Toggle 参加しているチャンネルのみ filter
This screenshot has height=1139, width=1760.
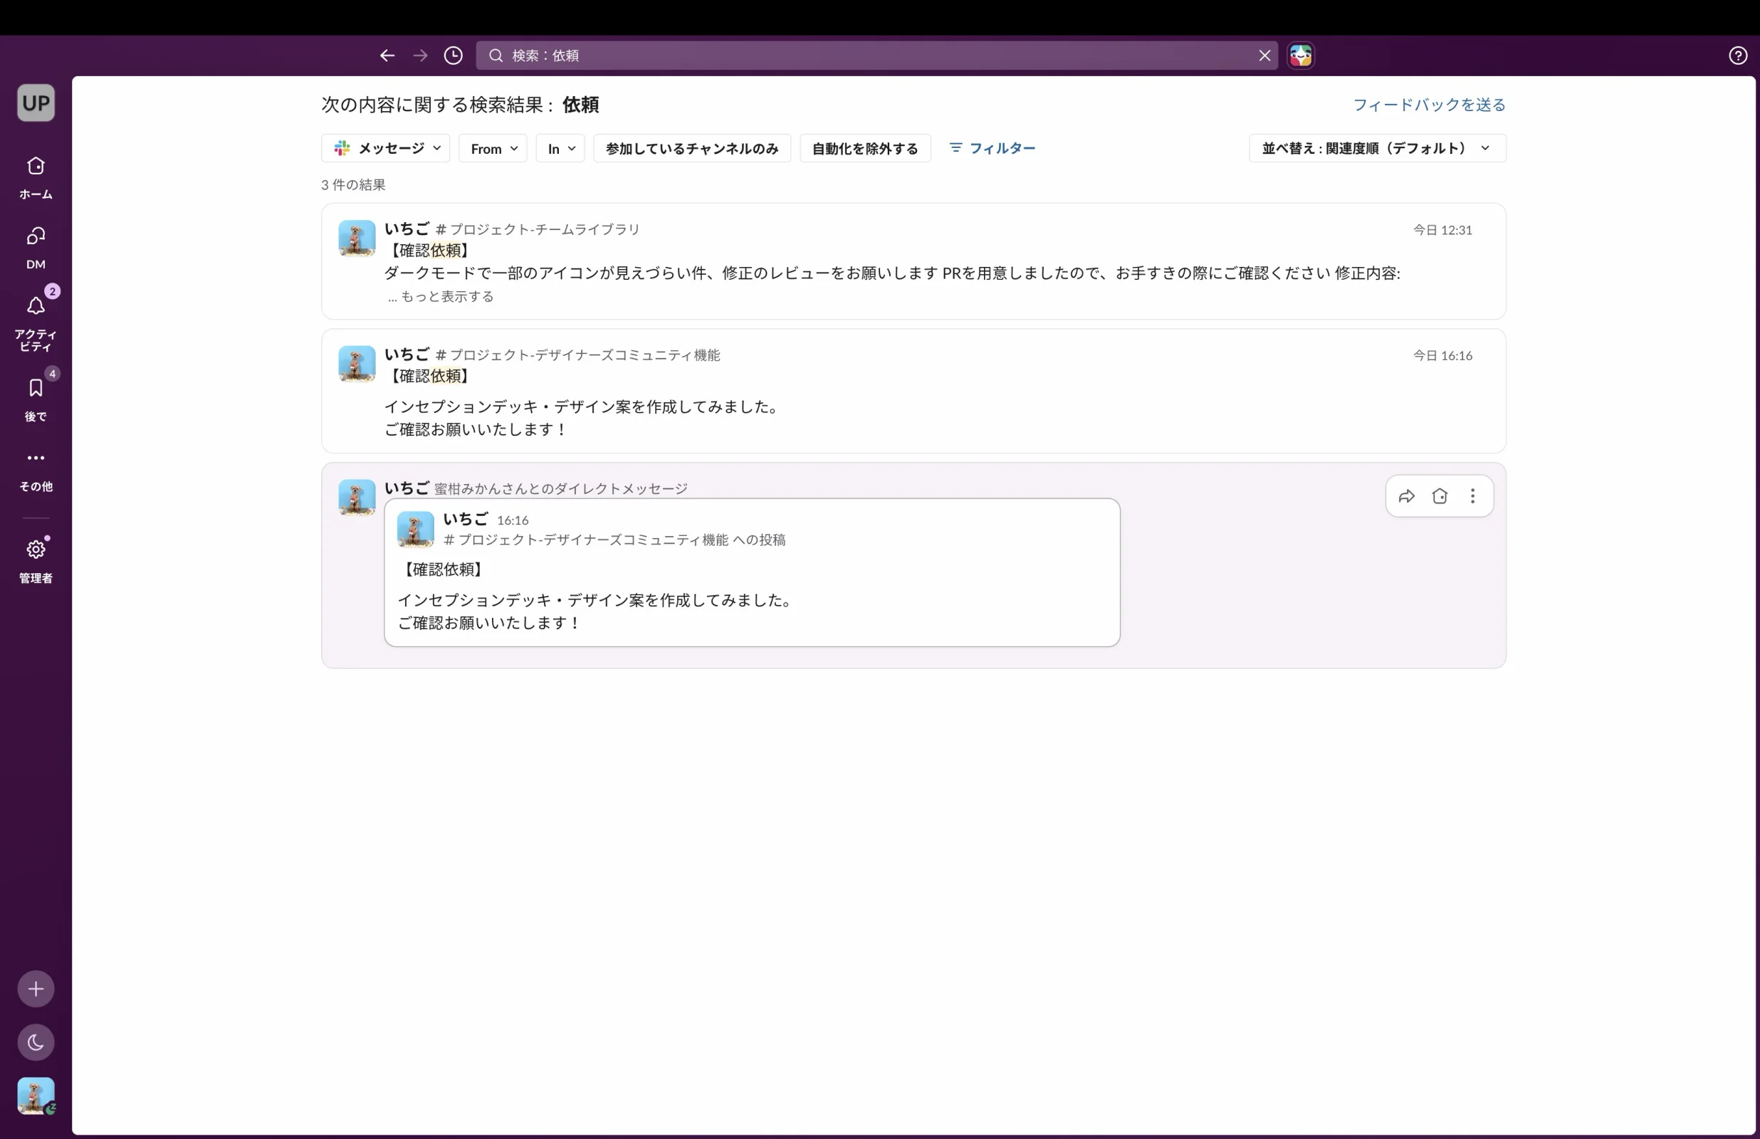coord(691,149)
